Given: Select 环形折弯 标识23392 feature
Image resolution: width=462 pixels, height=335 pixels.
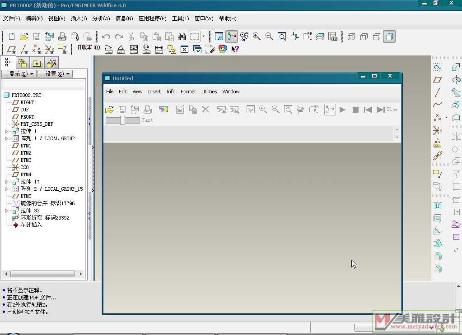Looking at the screenshot, I should pos(45,218).
